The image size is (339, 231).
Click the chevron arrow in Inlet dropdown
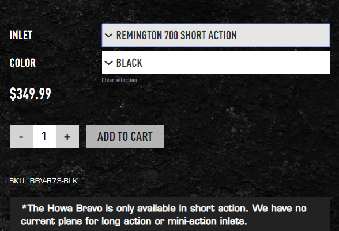coord(108,35)
